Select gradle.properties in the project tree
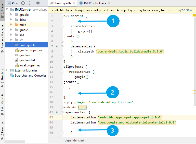Viewport: 196px width, 144px height. (x=31, y=50)
